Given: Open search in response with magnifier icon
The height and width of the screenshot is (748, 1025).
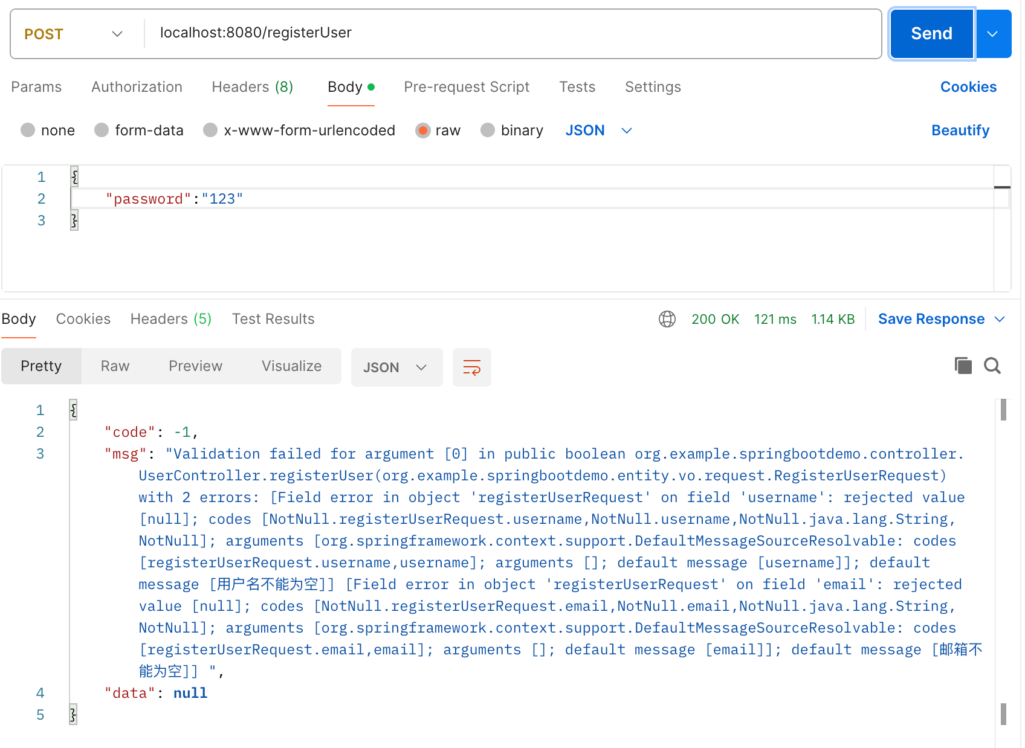Looking at the screenshot, I should point(992,366).
